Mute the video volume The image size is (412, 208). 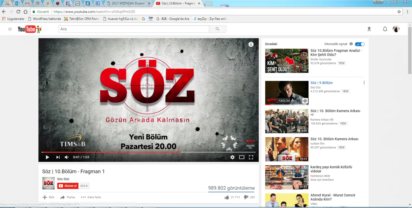pyautogui.click(x=67, y=157)
